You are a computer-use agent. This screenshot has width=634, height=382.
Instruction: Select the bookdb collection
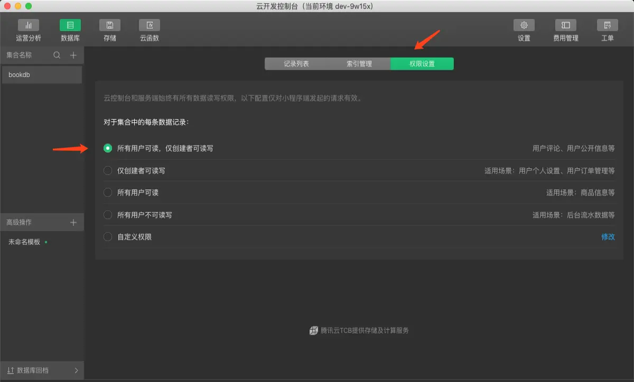(x=42, y=75)
